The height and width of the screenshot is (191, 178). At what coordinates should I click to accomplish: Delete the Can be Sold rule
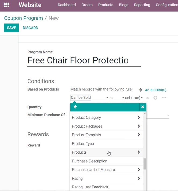coord(147,98)
